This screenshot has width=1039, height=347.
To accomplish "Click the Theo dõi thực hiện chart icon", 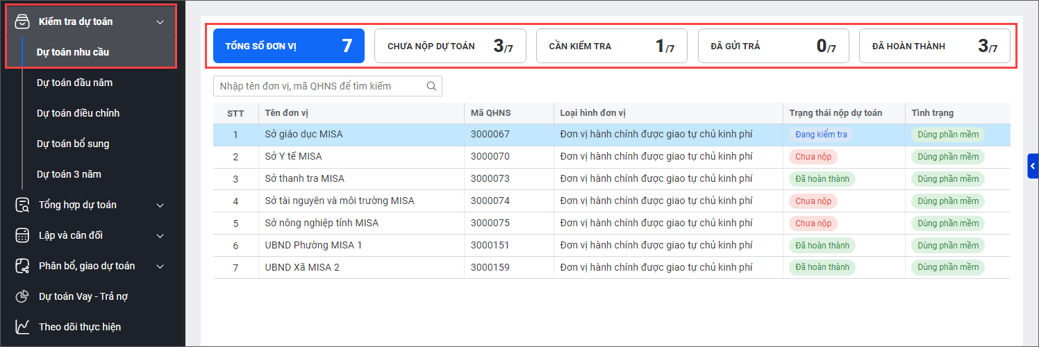I will tap(22, 327).
